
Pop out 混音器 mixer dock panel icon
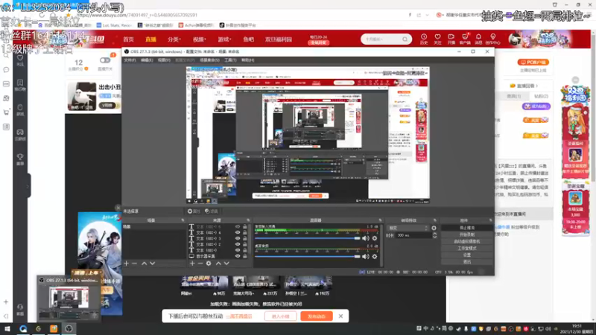coord(380,220)
